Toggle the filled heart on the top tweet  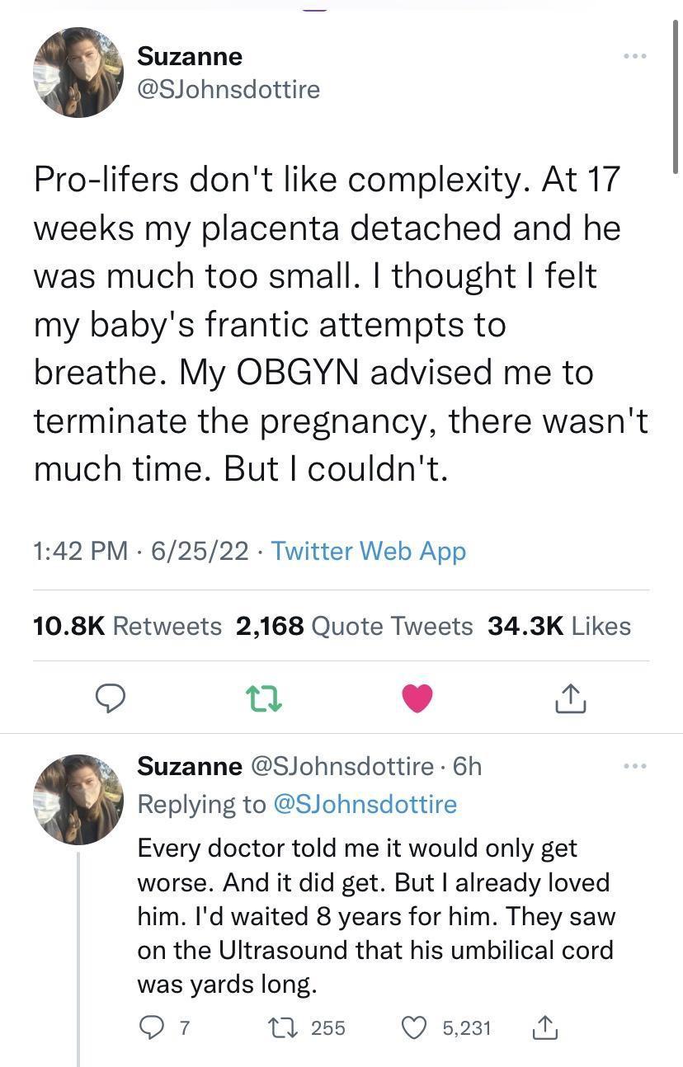point(417,698)
